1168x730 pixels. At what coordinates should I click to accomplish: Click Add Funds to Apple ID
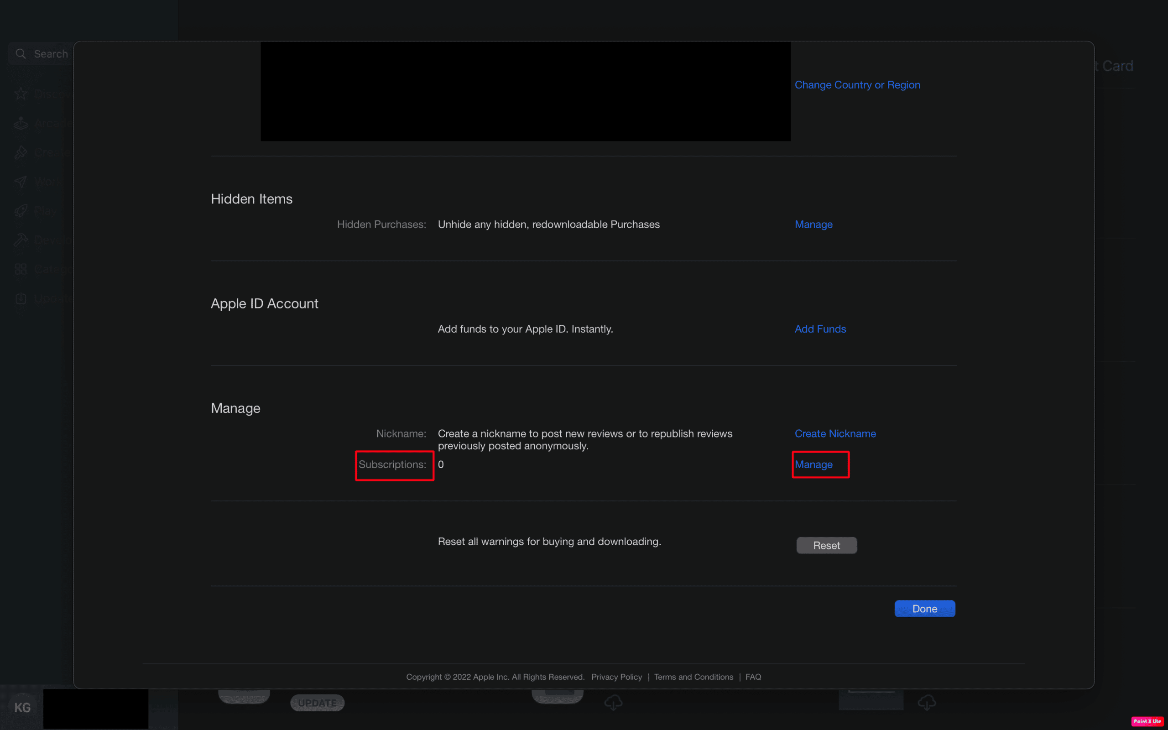point(821,328)
